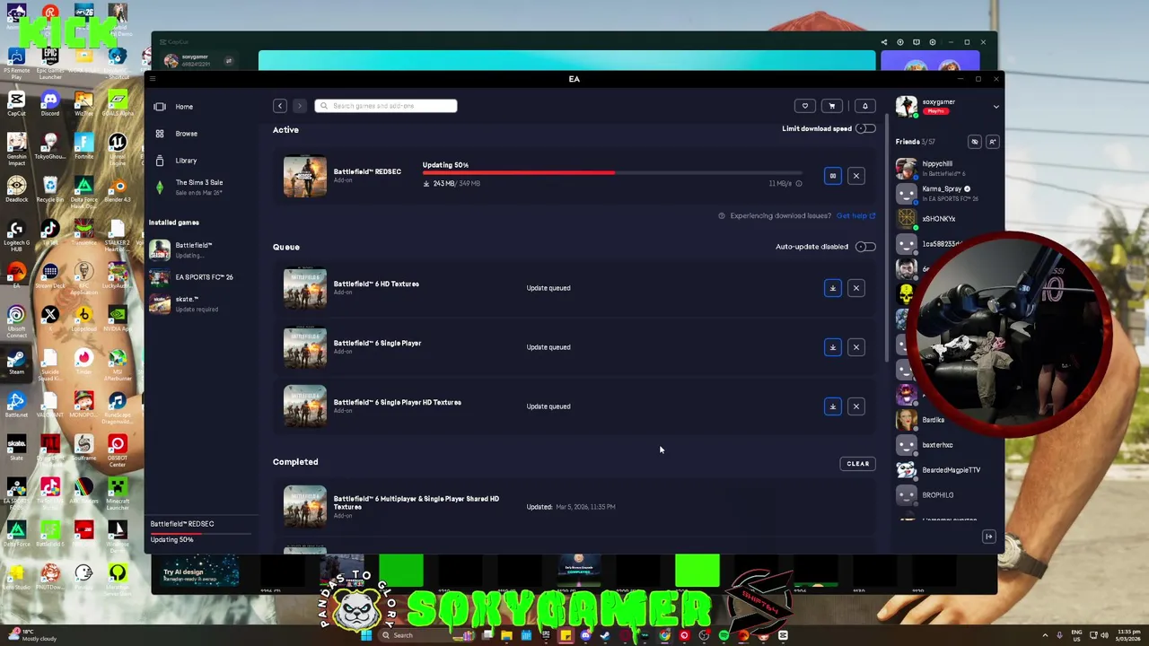Expand the soxygamer profile dropdown
Screen dimensions: 1149x646
pyautogui.click(x=996, y=107)
